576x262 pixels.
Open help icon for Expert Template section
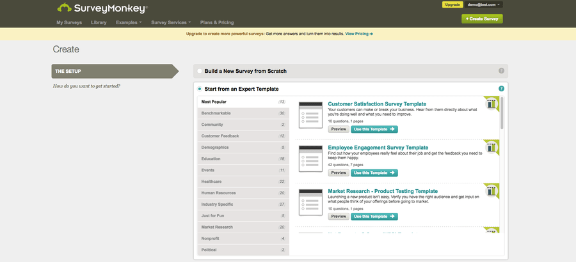click(501, 88)
